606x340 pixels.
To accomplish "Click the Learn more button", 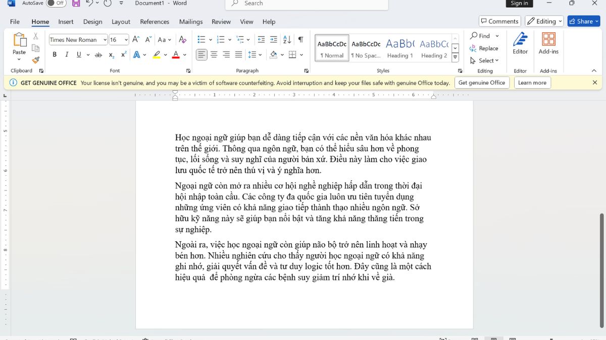I will (x=532, y=83).
